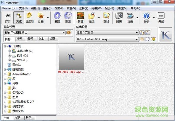
Task: Select the 我的文档 folder
Action: tap(18, 111)
